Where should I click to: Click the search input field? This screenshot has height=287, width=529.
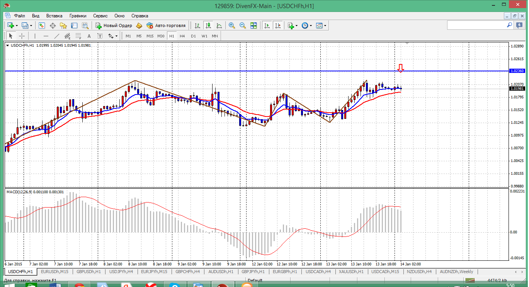tap(476, 25)
